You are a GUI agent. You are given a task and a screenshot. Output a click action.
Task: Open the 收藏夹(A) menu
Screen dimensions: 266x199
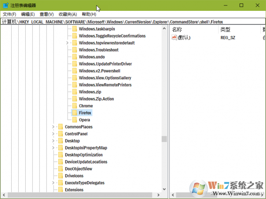point(68,14)
